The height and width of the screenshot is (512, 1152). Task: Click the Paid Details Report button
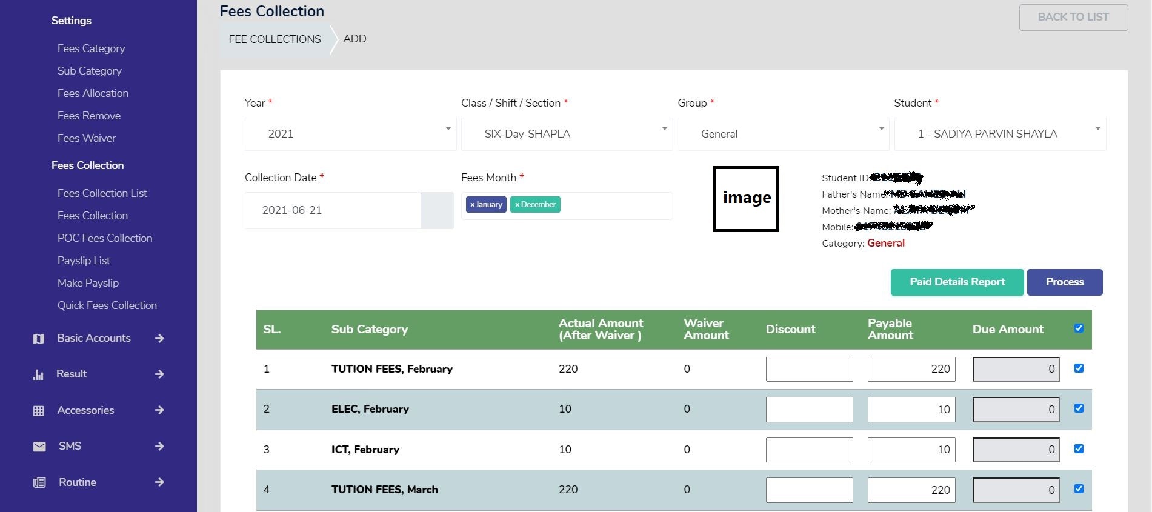pos(957,282)
